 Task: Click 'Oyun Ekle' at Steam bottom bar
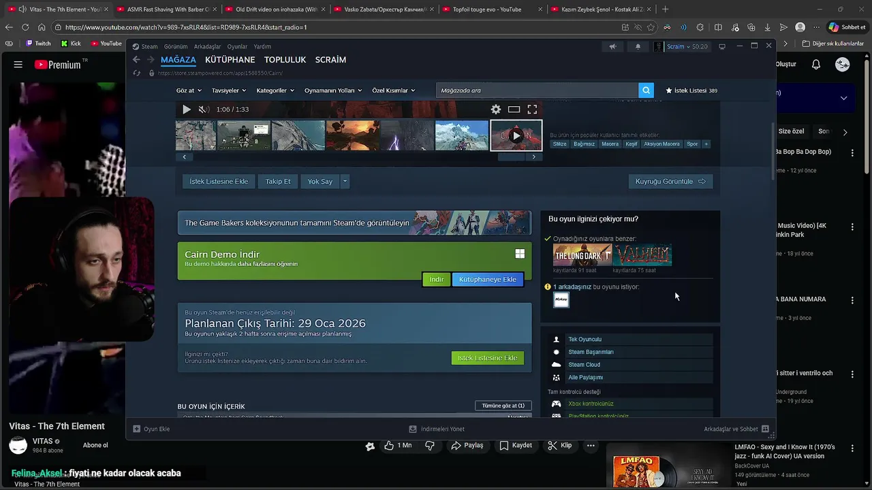click(x=151, y=429)
